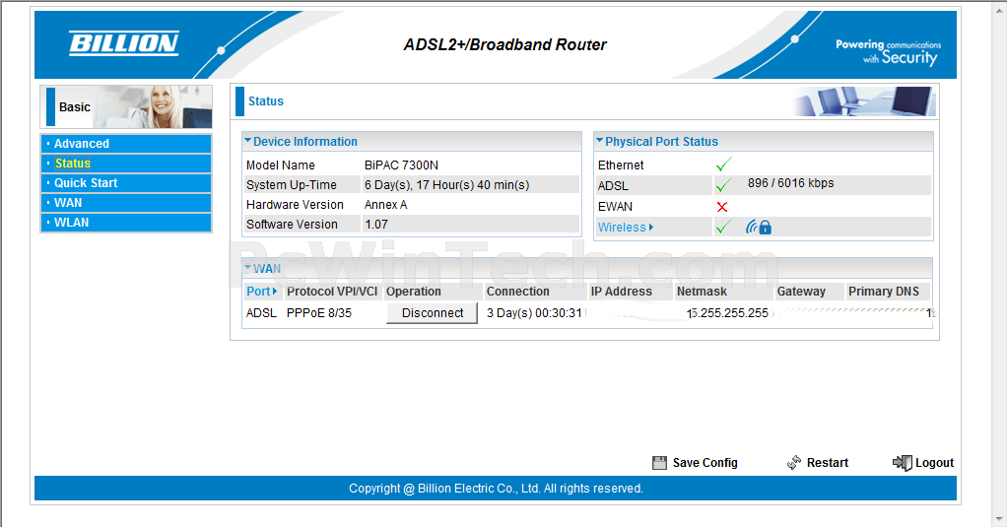Screen dimensions: 1007x527
Task: Open the WAN sidebar menu
Action: pyautogui.click(x=126, y=203)
